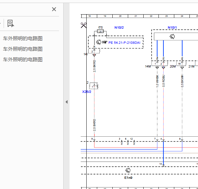Click the 20M connector label
This screenshot has width=198, height=189.
(173, 67)
